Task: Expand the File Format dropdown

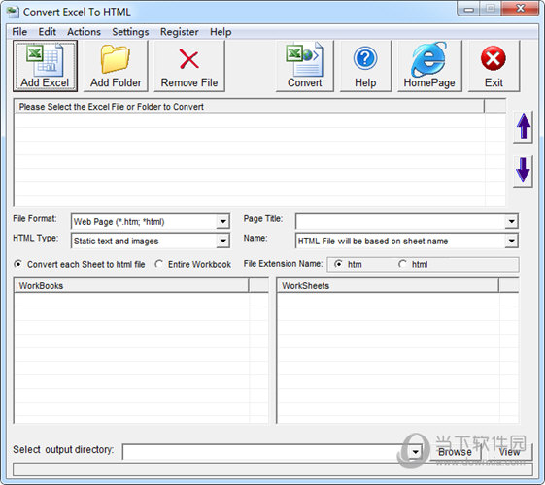Action: pyautogui.click(x=223, y=221)
